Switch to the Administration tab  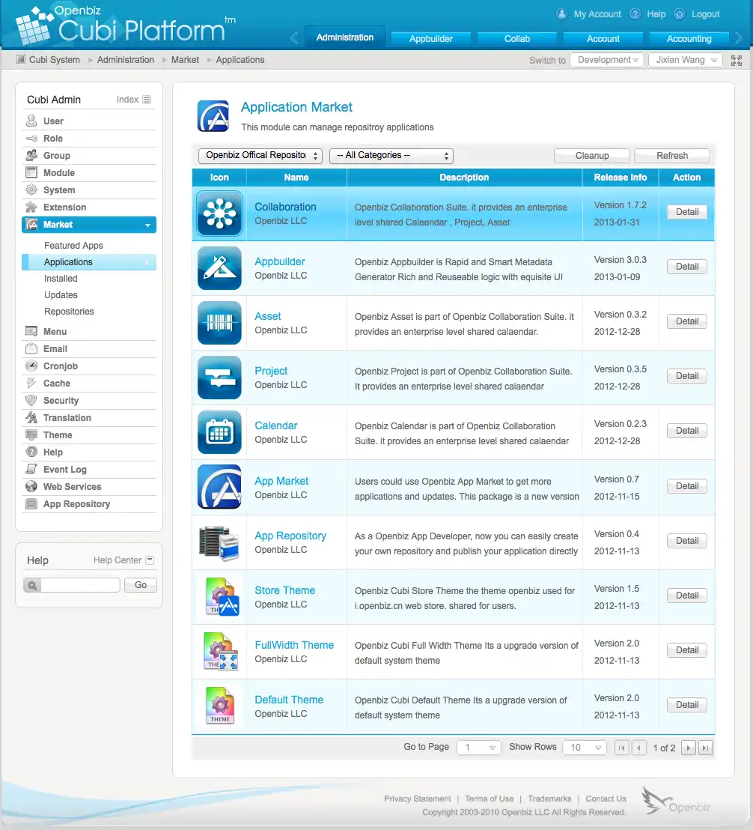tap(345, 37)
